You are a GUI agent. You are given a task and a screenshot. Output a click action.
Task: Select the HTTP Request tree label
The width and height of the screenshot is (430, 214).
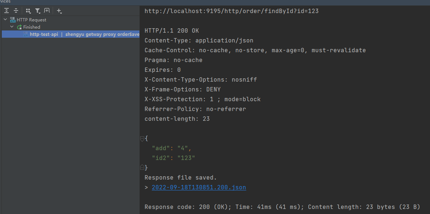click(32, 20)
